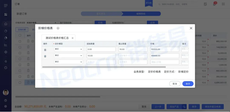Tick the select-all checkbox in the order table header

(20, 35)
